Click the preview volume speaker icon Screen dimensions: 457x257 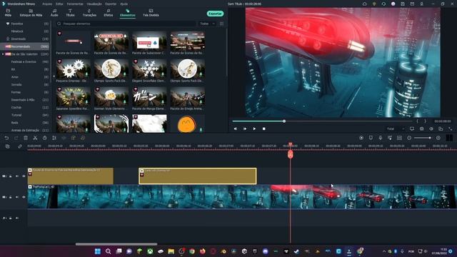tap(431, 128)
